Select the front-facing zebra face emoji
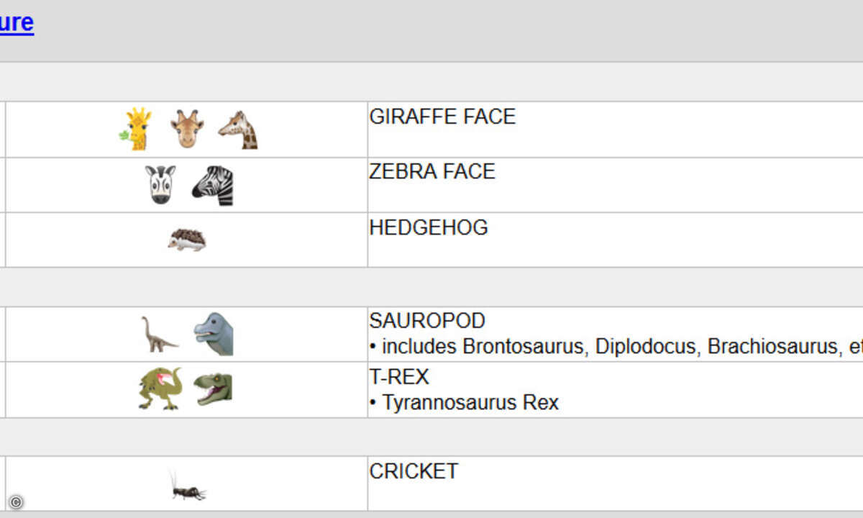The image size is (863, 518). (x=160, y=185)
